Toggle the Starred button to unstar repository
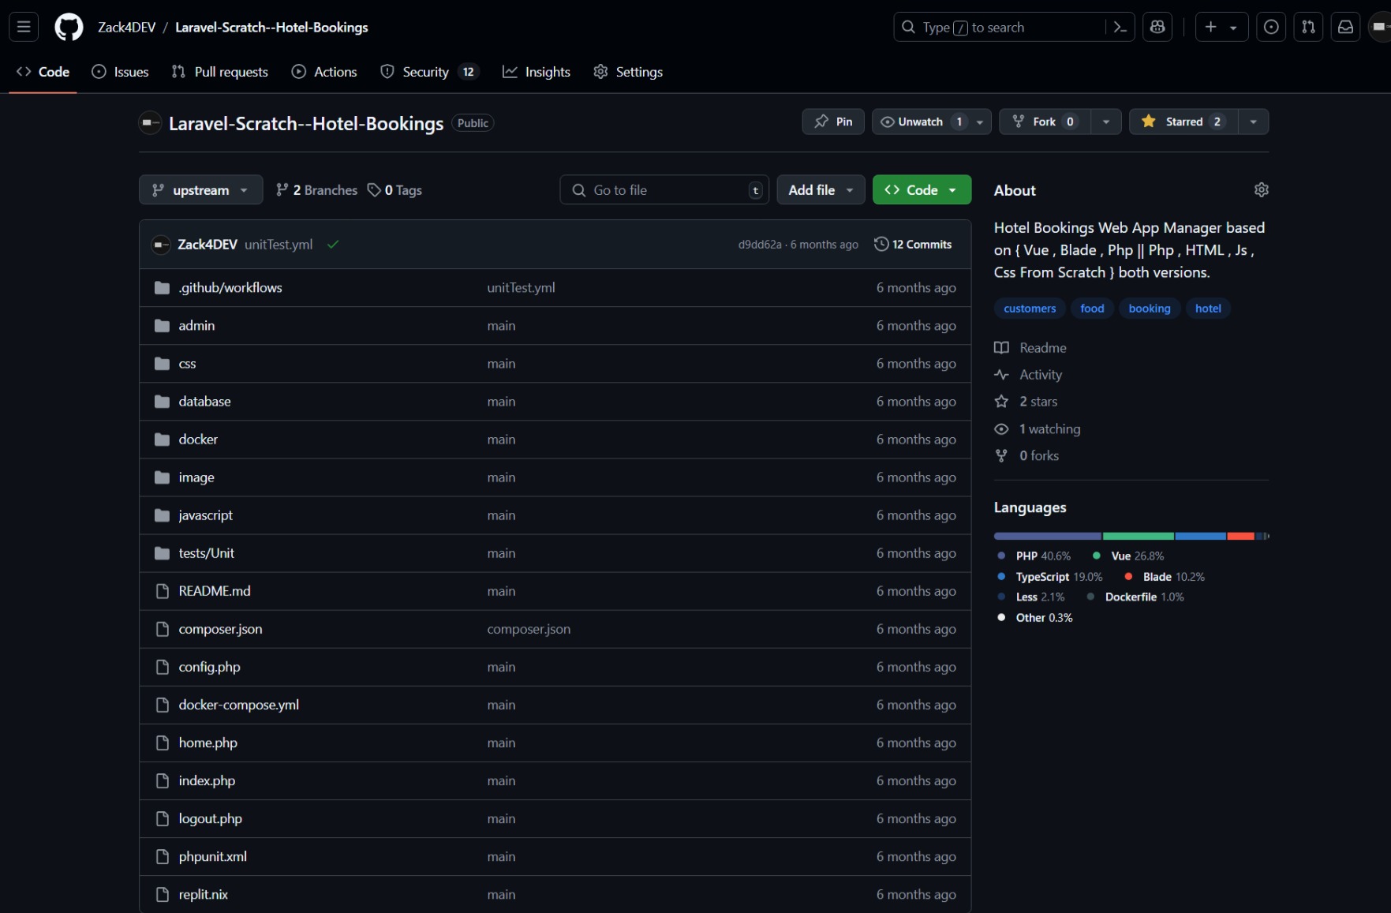This screenshot has width=1391, height=913. (1183, 122)
